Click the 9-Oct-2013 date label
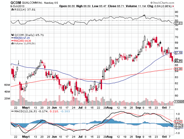The image size is (184, 139). pyautogui.click(x=17, y=6)
